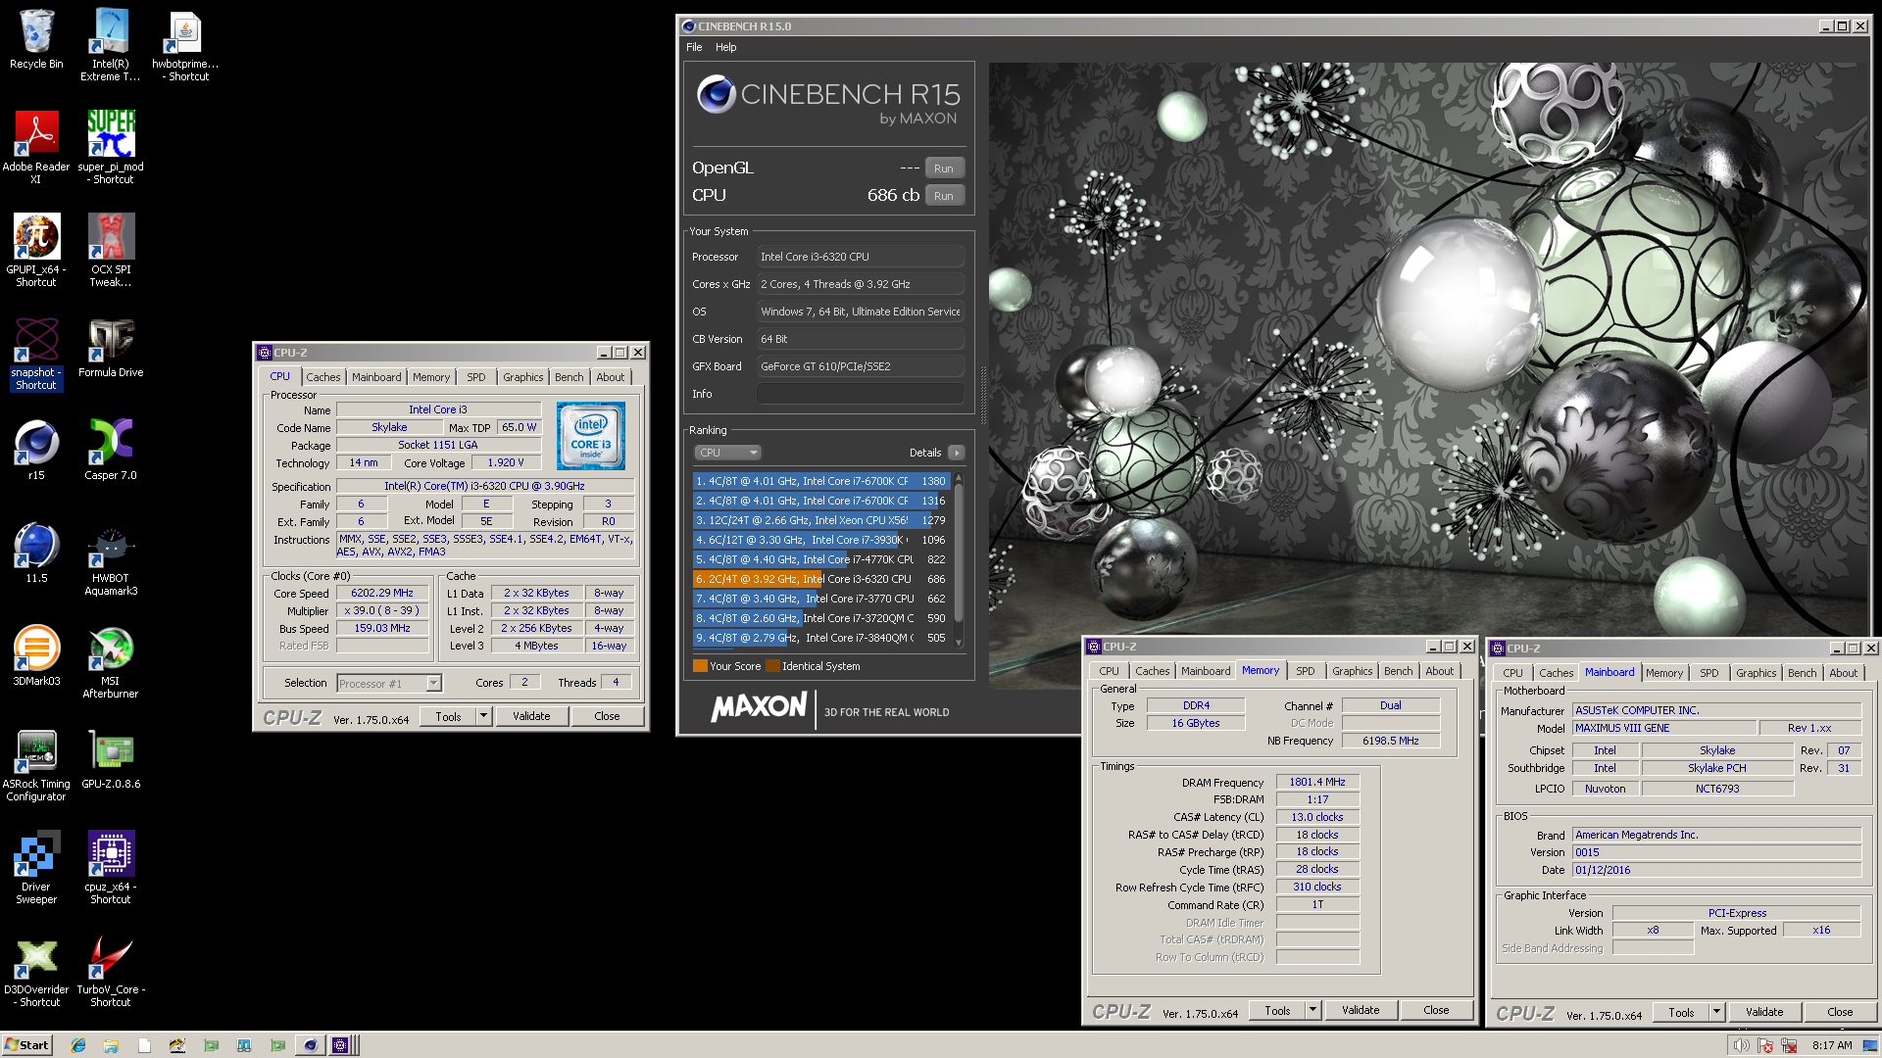Switch to SPD tab in CPU-Z Memory window
Image resolution: width=1882 pixels, height=1058 pixels.
(x=1305, y=671)
